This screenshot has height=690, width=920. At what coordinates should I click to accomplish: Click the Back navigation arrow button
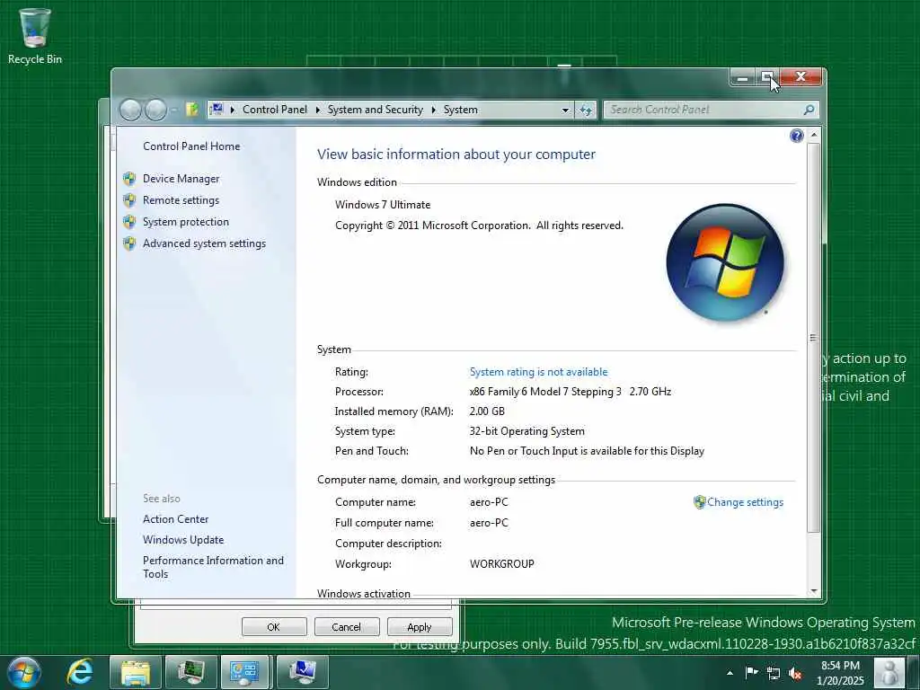tap(130, 110)
